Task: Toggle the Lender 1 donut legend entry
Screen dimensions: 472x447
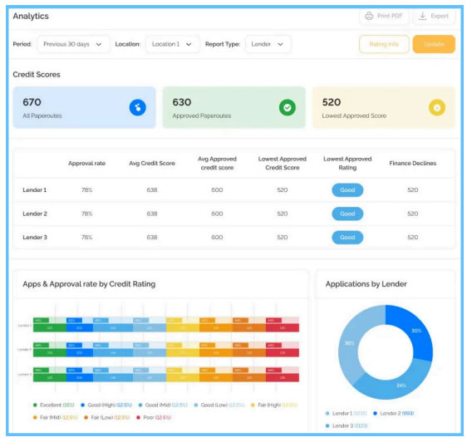Action: tap(347, 413)
